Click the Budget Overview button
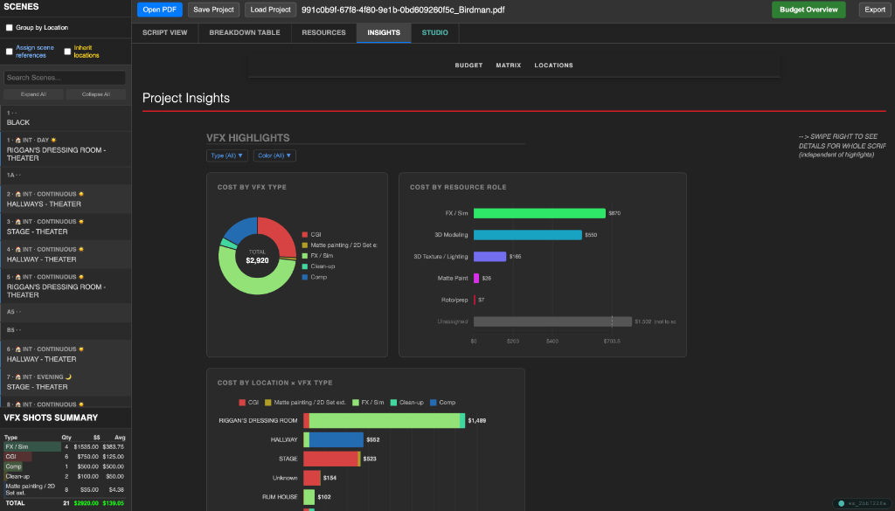Screen dimensions: 895x511 click(x=808, y=10)
